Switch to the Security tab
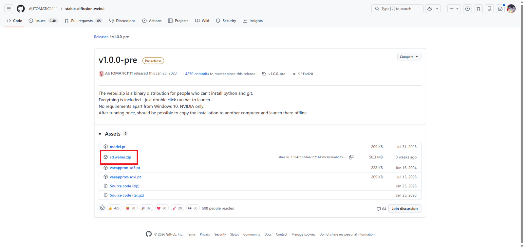Viewport: 524px width, 248px height. [x=226, y=21]
